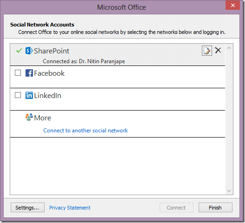This screenshot has height=223, width=245.
Task: Select the SharePoint network label
Action: click(x=52, y=51)
